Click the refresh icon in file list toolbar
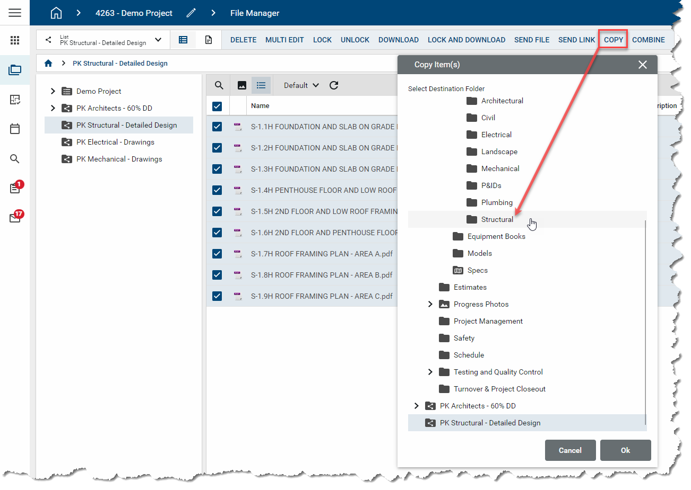The height and width of the screenshot is (490, 691). 334,85
